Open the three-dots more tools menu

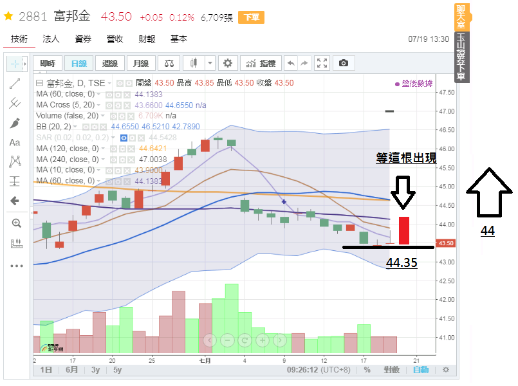tap(17, 266)
